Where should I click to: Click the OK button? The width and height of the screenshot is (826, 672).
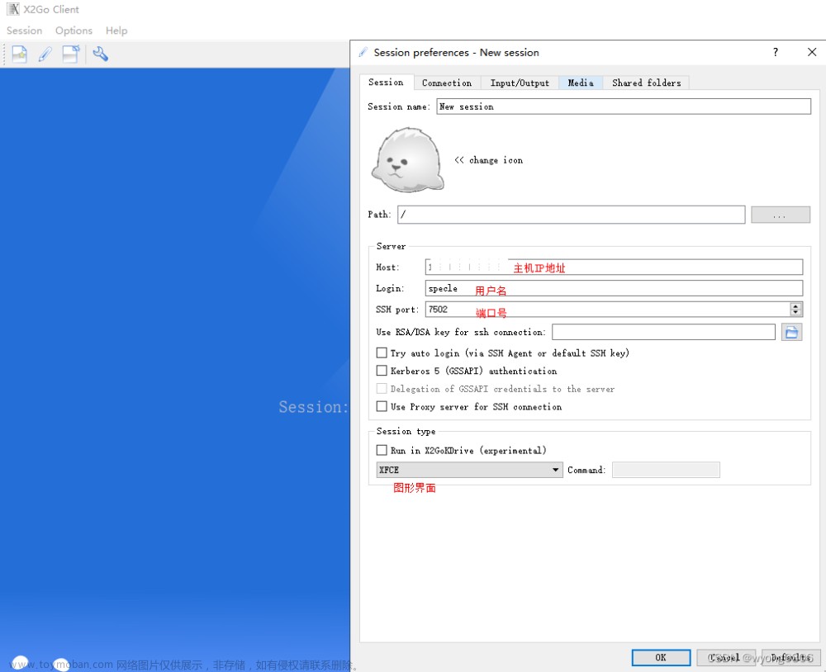click(x=661, y=657)
